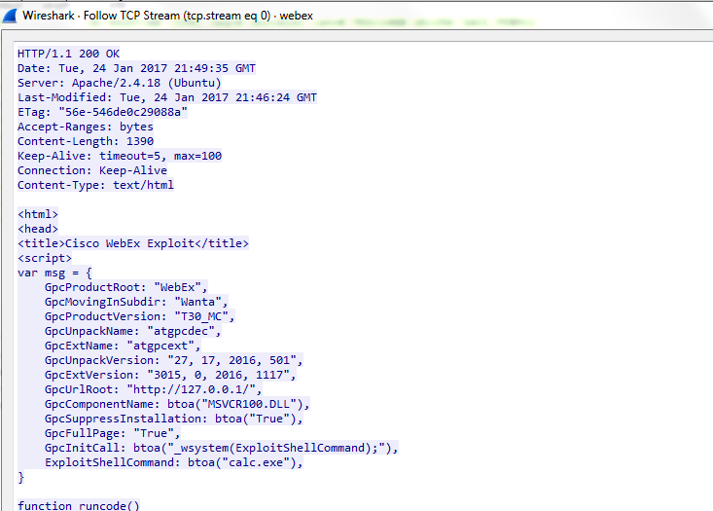
Task: Click the GpcUnpackVersion "27, 17, 2016, 501" line
Action: [x=174, y=360]
